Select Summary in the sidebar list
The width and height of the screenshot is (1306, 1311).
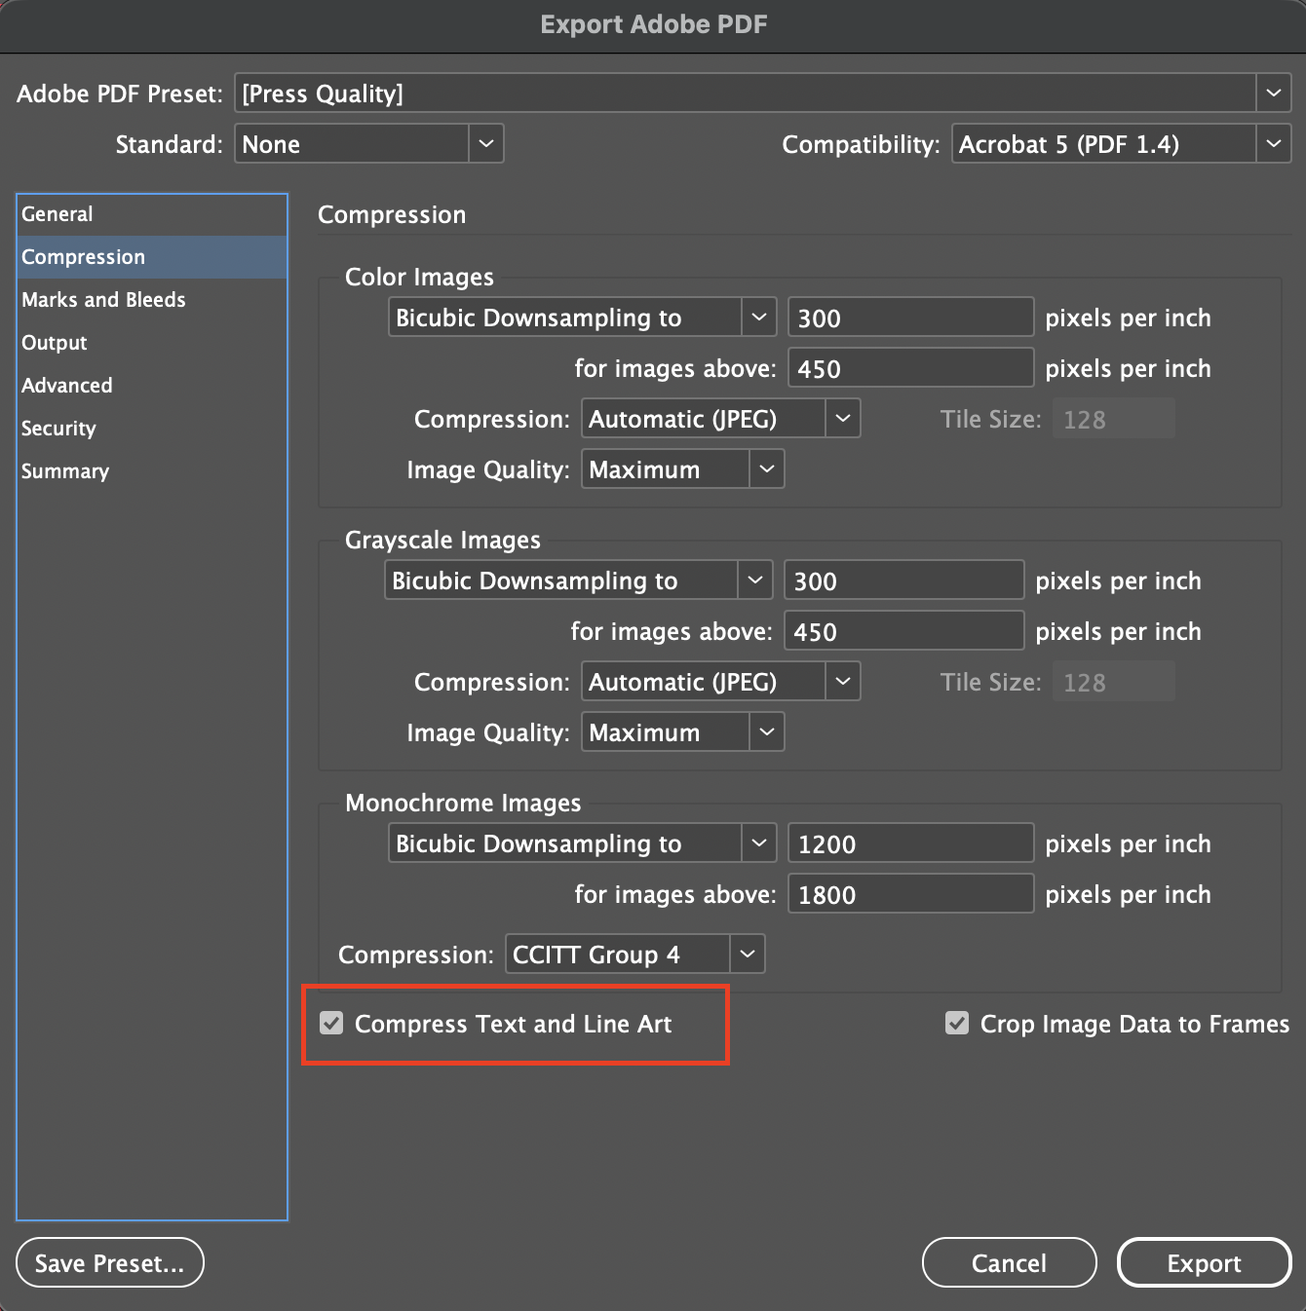(152, 471)
